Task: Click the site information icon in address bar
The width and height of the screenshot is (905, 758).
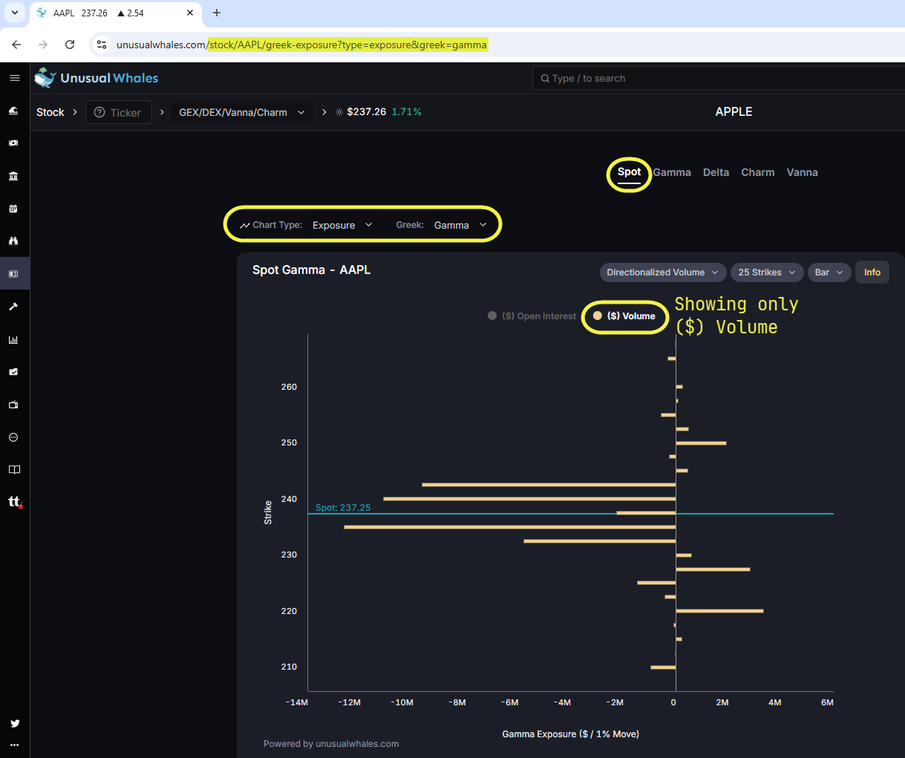Action: [102, 45]
